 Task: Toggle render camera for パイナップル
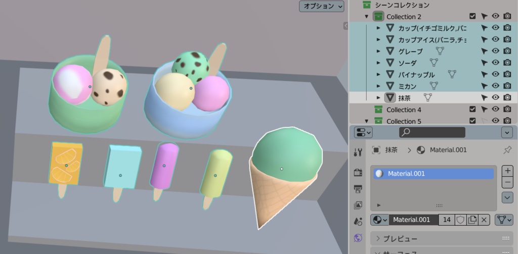[507, 74]
